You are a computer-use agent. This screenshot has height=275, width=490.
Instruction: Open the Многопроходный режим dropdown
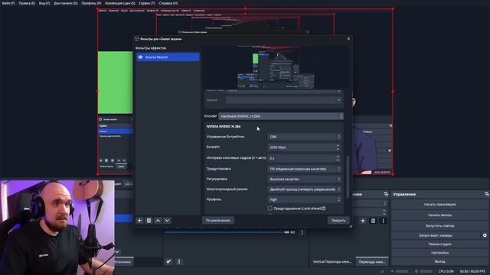click(305, 189)
